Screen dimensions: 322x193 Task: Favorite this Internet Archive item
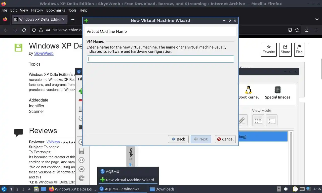point(269,50)
